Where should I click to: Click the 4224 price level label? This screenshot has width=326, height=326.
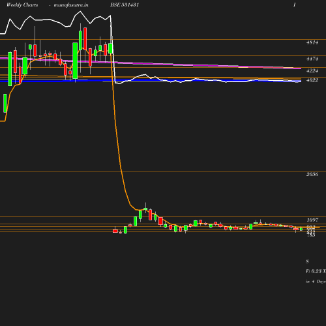312,70
